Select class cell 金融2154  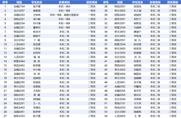click(x=19, y=6)
